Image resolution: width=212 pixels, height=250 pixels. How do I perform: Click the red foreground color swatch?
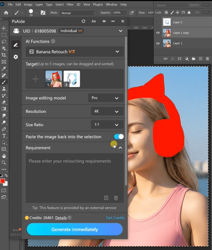click(2, 181)
